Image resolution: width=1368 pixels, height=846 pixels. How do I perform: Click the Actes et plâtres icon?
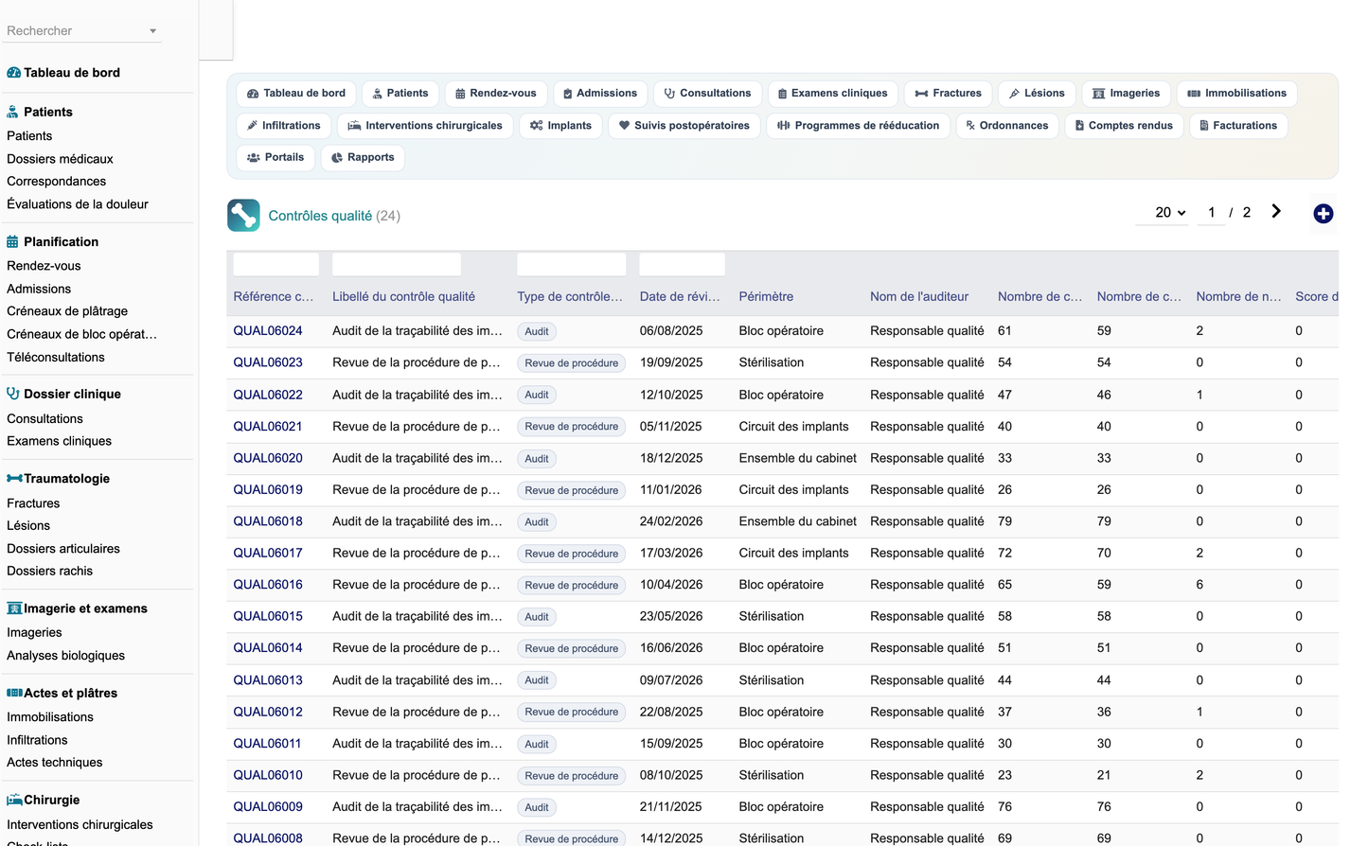click(14, 694)
